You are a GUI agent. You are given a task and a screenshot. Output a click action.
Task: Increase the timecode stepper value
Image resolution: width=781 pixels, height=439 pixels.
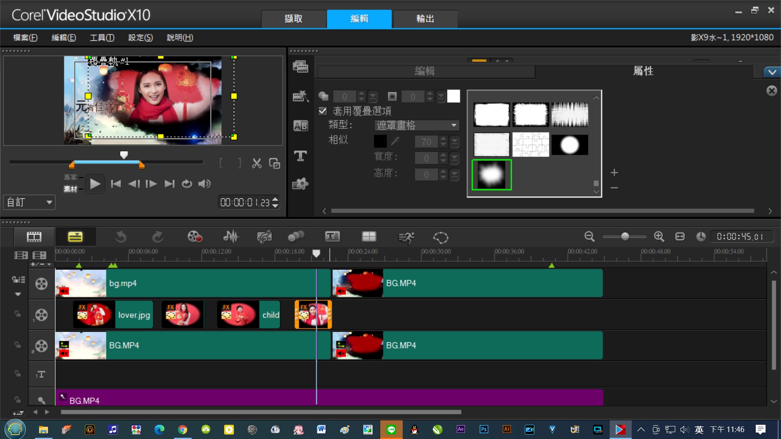pyautogui.click(x=275, y=199)
